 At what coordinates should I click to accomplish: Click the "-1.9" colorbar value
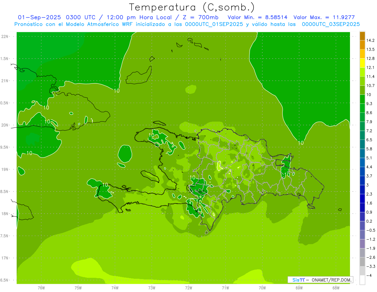(x=370, y=248)
